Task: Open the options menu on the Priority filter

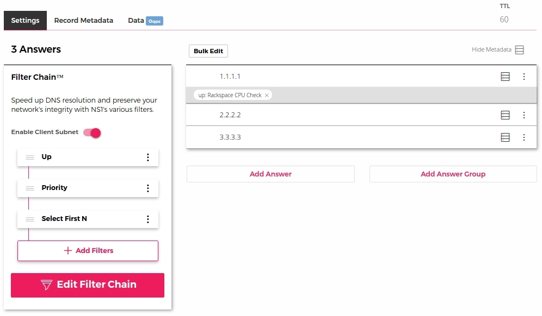Action: [147, 188]
